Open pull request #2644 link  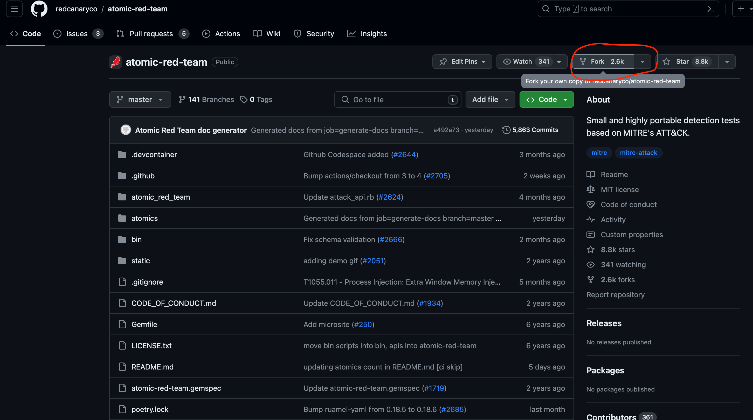pos(405,154)
